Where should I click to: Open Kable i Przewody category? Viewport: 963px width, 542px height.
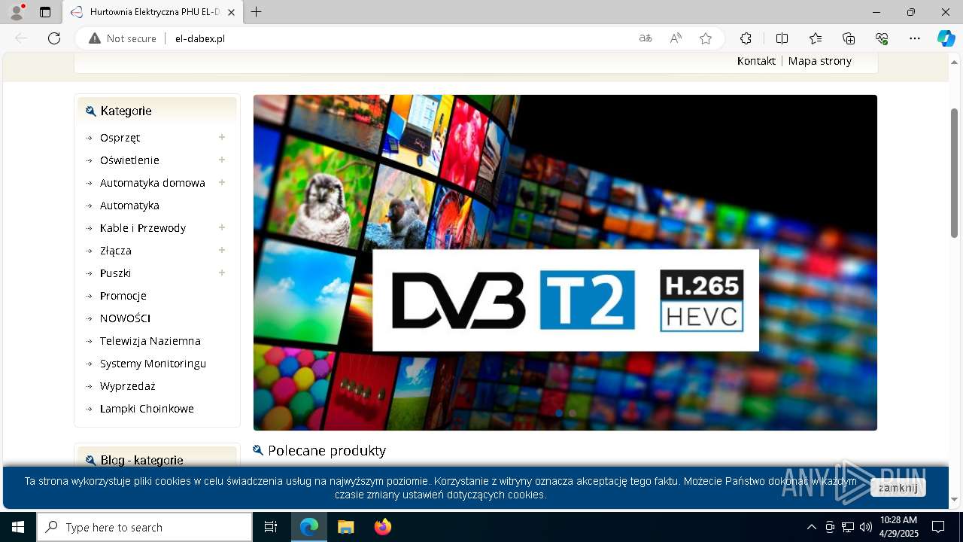[x=143, y=228]
